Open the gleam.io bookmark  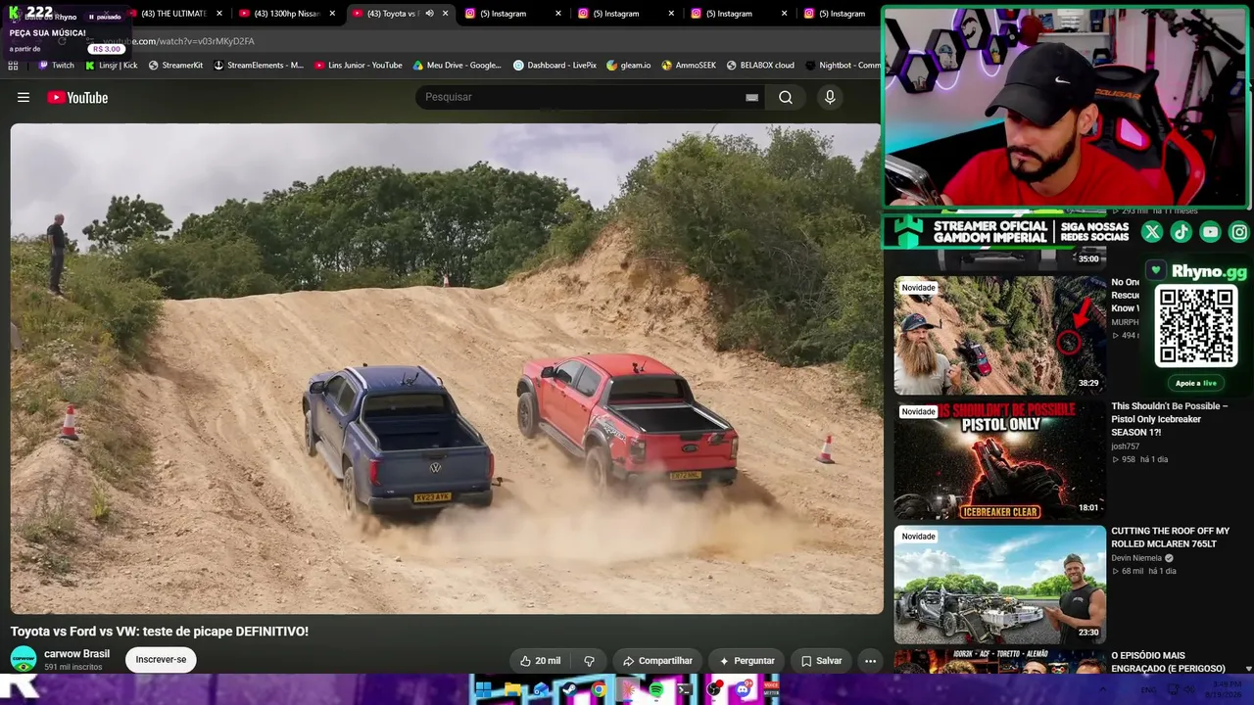click(x=629, y=66)
